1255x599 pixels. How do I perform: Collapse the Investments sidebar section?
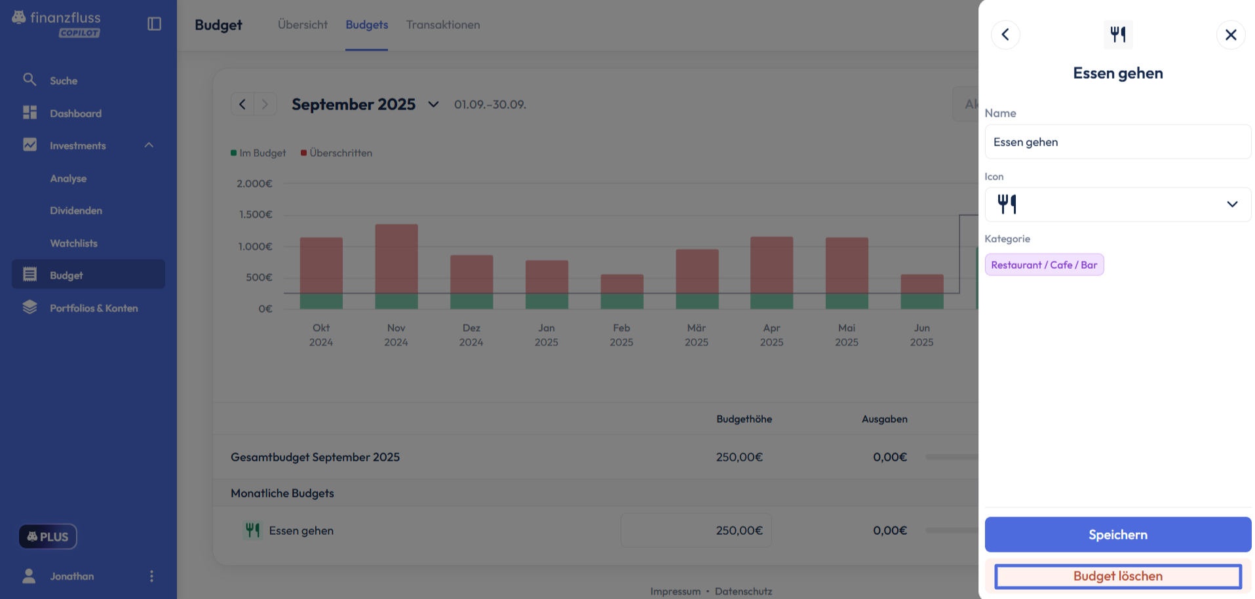[x=149, y=145]
